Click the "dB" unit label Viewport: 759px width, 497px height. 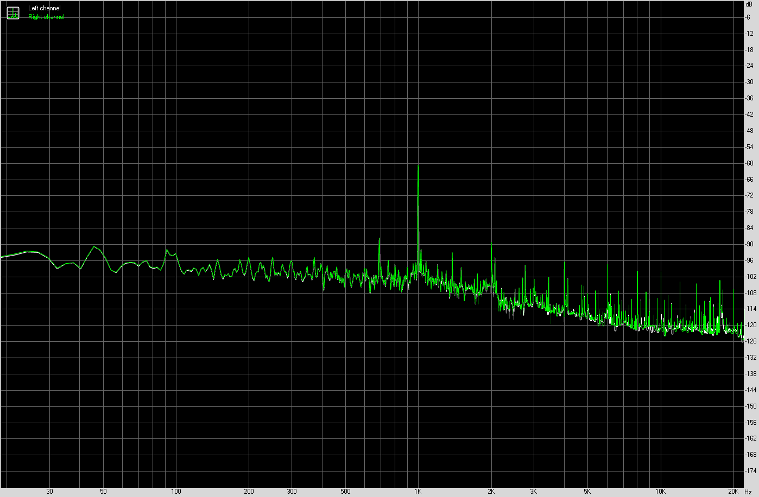pyautogui.click(x=749, y=4)
